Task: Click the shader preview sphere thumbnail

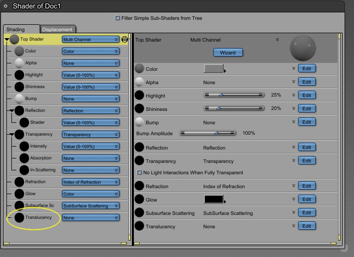Action: tap(303, 48)
